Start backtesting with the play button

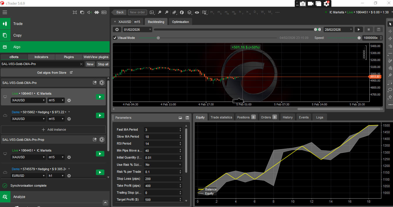358,29
